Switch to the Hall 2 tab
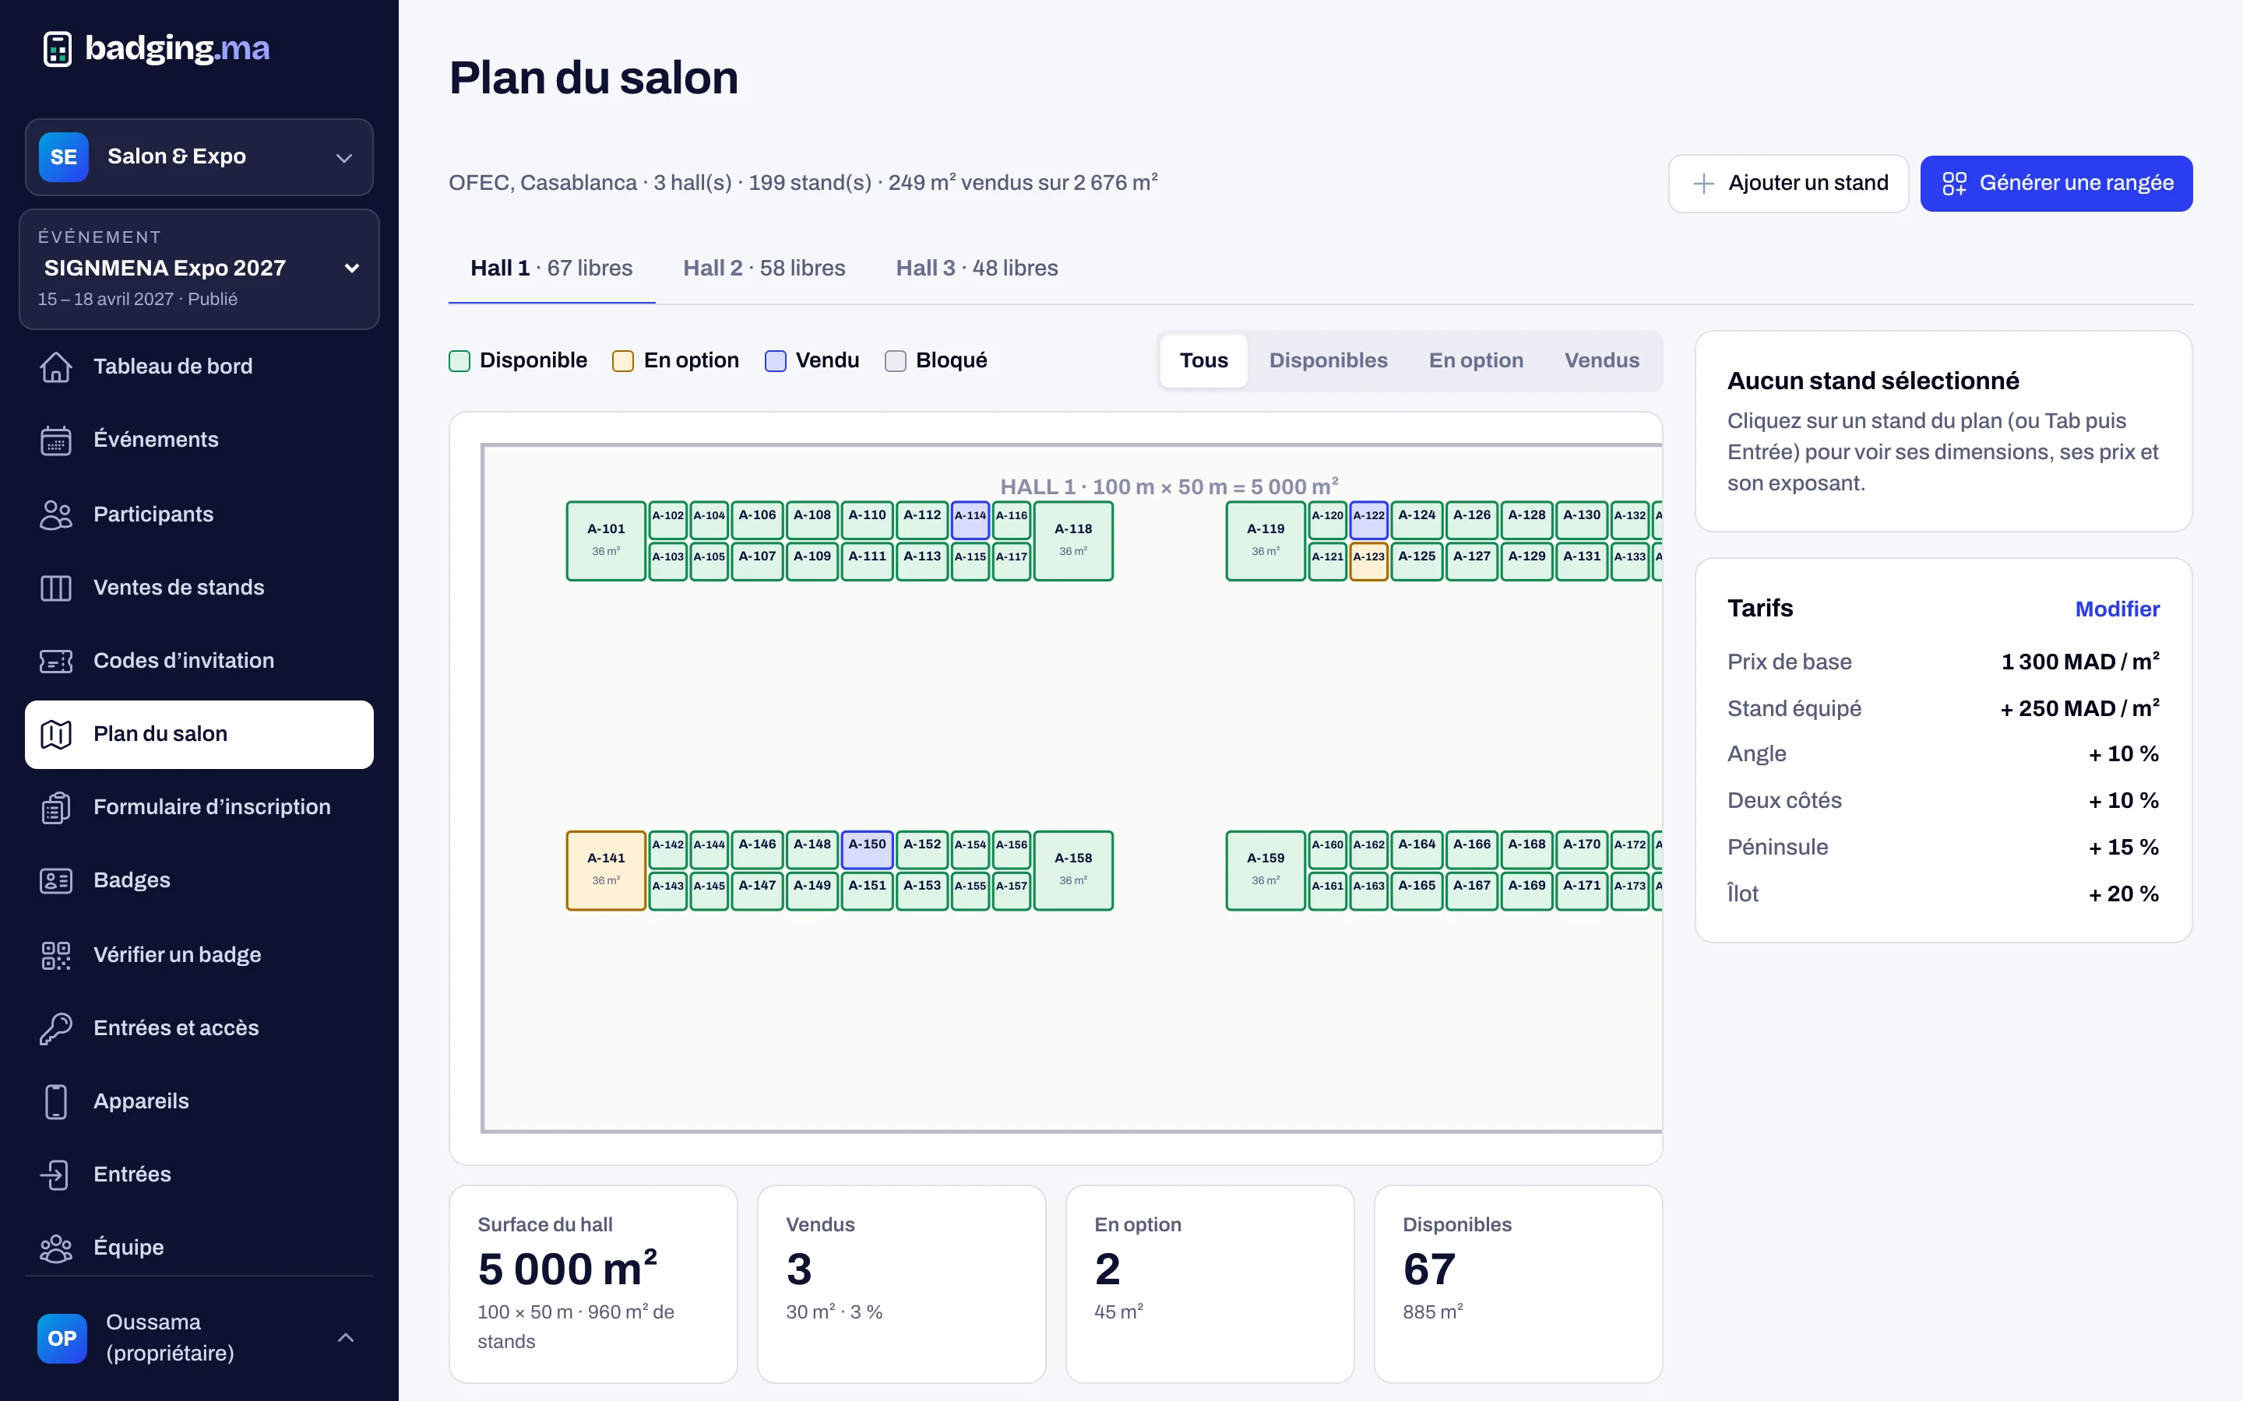This screenshot has width=2243, height=1401. pos(764,268)
